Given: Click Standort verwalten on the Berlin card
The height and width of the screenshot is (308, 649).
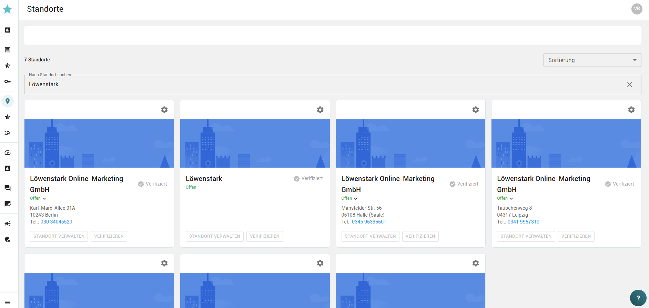Looking at the screenshot, I should pyautogui.click(x=59, y=236).
